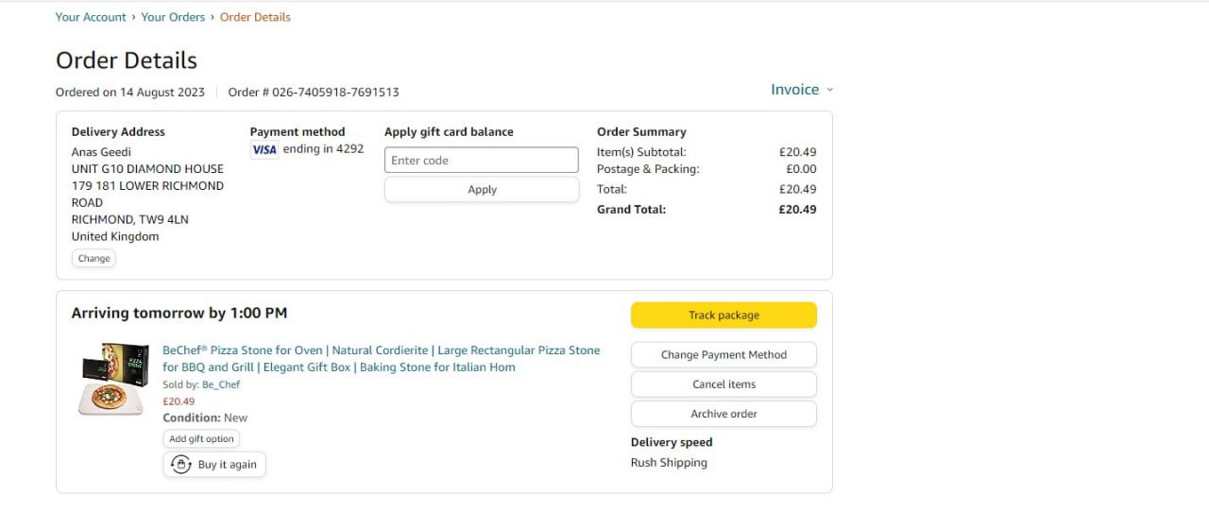Focus the gift card Enter code field
Screen dimensions: 1209x512
pyautogui.click(x=481, y=161)
